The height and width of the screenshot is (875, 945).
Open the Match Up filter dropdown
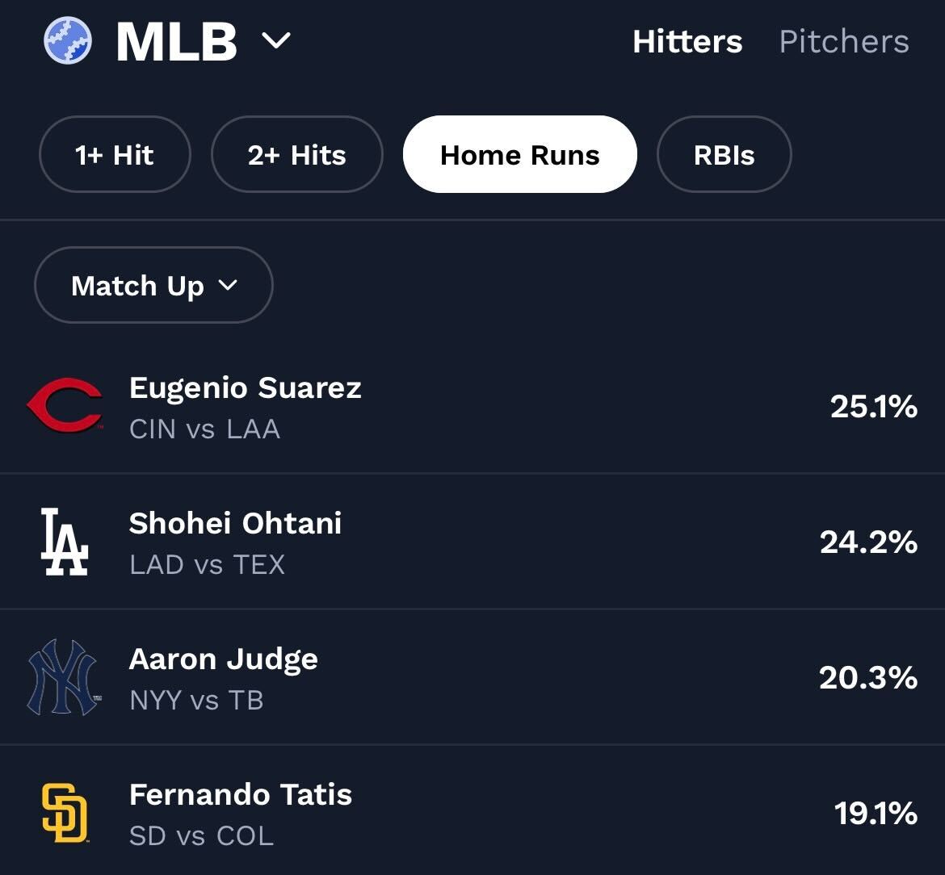click(153, 285)
